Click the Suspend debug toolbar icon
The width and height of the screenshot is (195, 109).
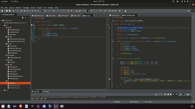pyautogui.click(x=24, y=11)
